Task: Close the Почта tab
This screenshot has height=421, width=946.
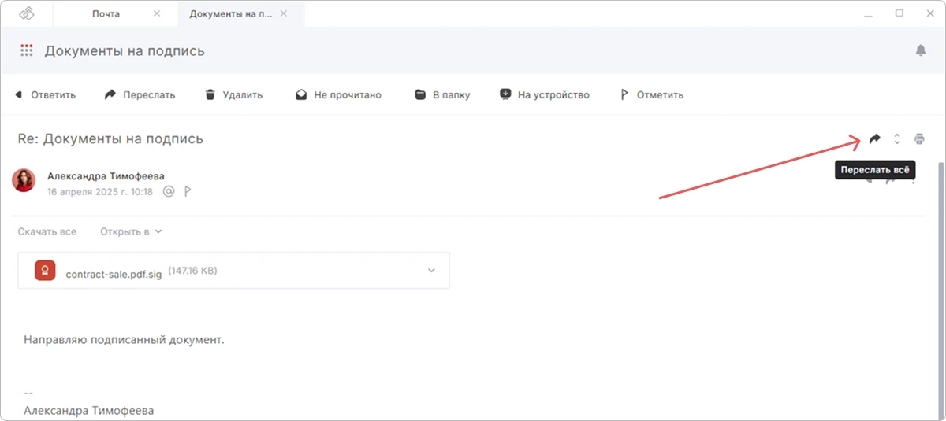Action: (x=157, y=13)
